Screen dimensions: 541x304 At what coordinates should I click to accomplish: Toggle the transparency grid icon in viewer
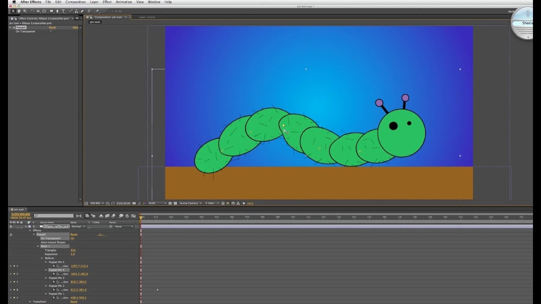coord(175,203)
